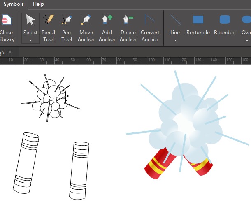Select the Pen Tool
This screenshot has width=251, height=202.
coord(67,27)
